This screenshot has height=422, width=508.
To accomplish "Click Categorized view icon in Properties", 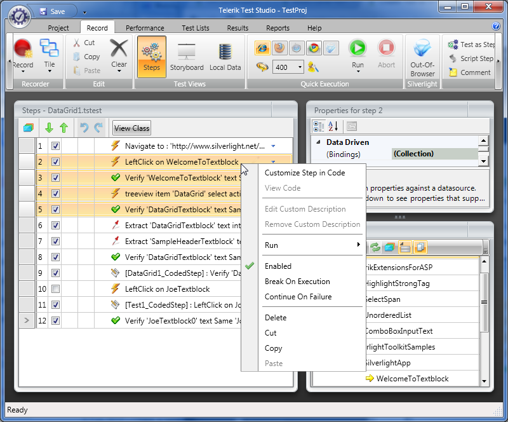I will pos(319,126).
